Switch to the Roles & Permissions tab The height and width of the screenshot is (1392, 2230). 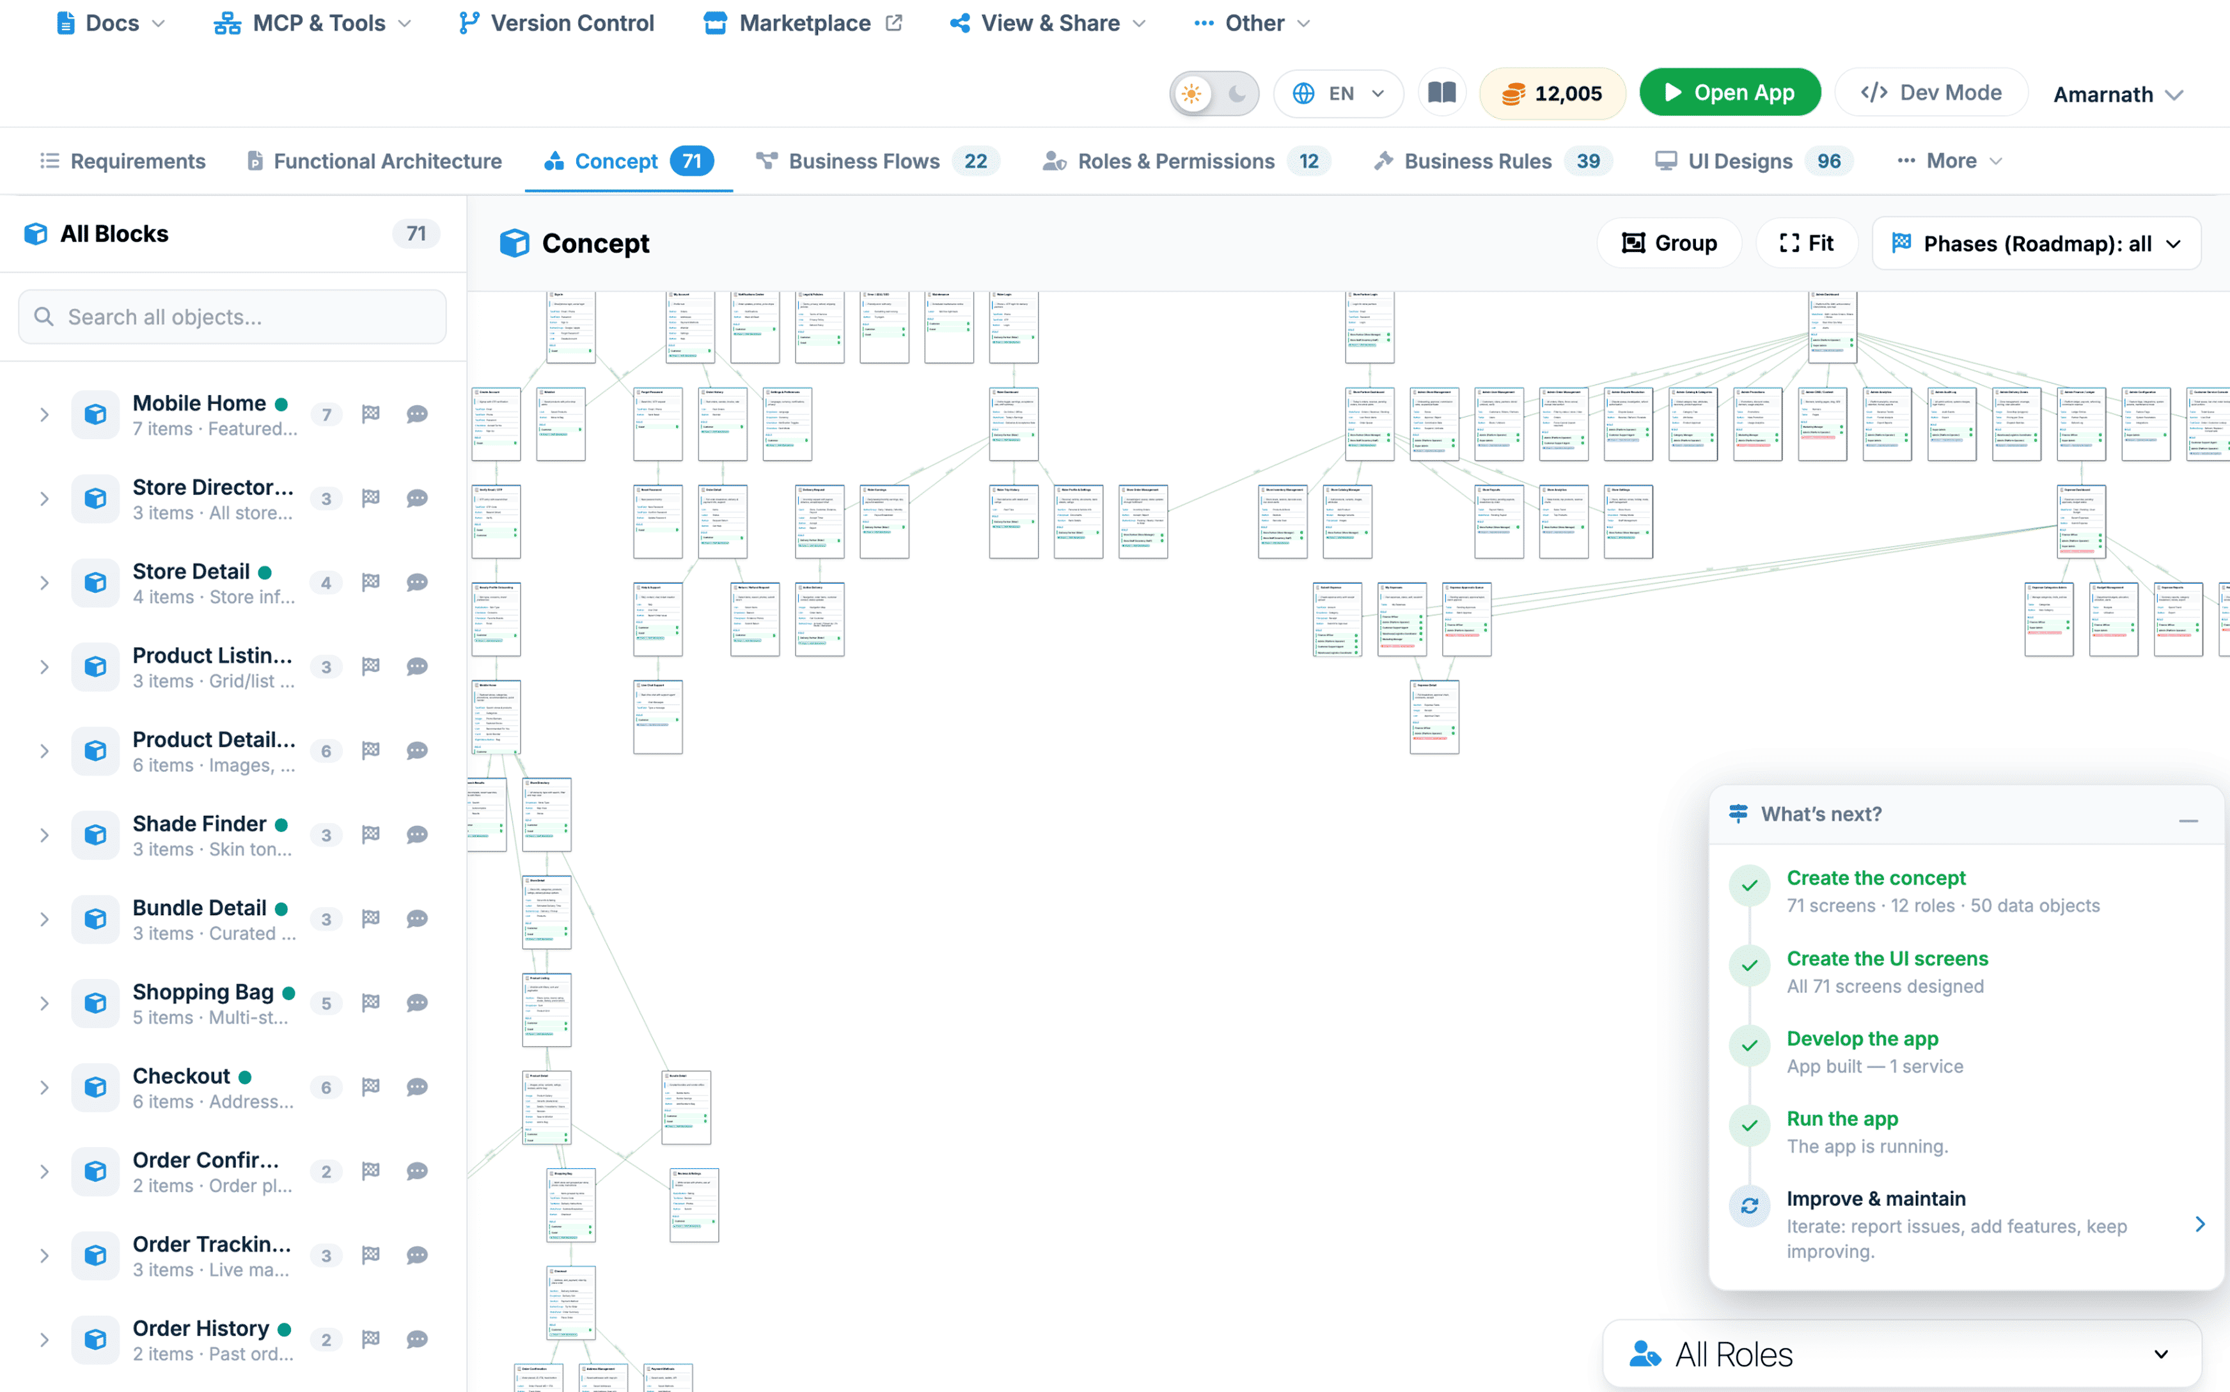tap(1187, 161)
